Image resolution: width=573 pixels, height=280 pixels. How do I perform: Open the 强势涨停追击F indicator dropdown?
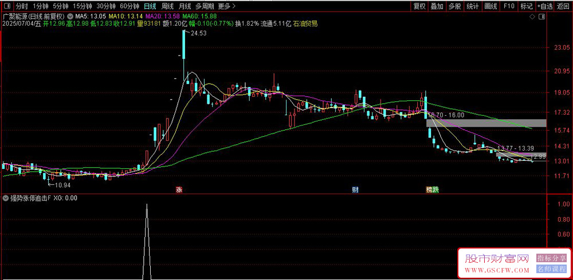pos(6,198)
